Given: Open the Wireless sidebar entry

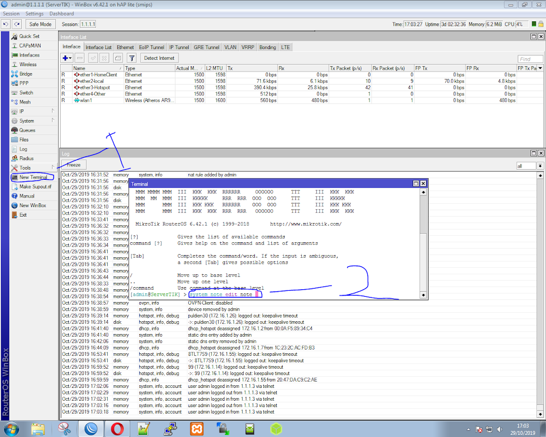Looking at the screenshot, I should pyautogui.click(x=28, y=65).
